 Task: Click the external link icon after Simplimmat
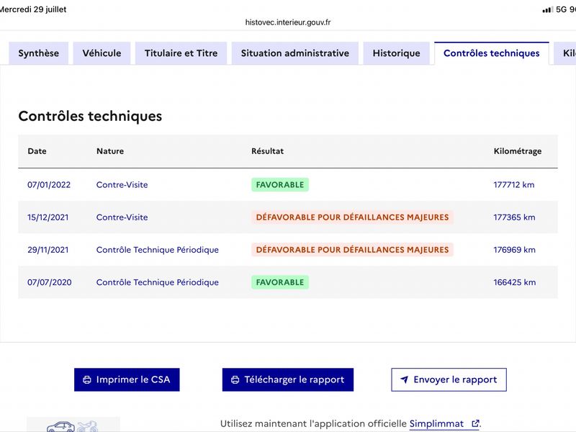pyautogui.click(x=475, y=423)
